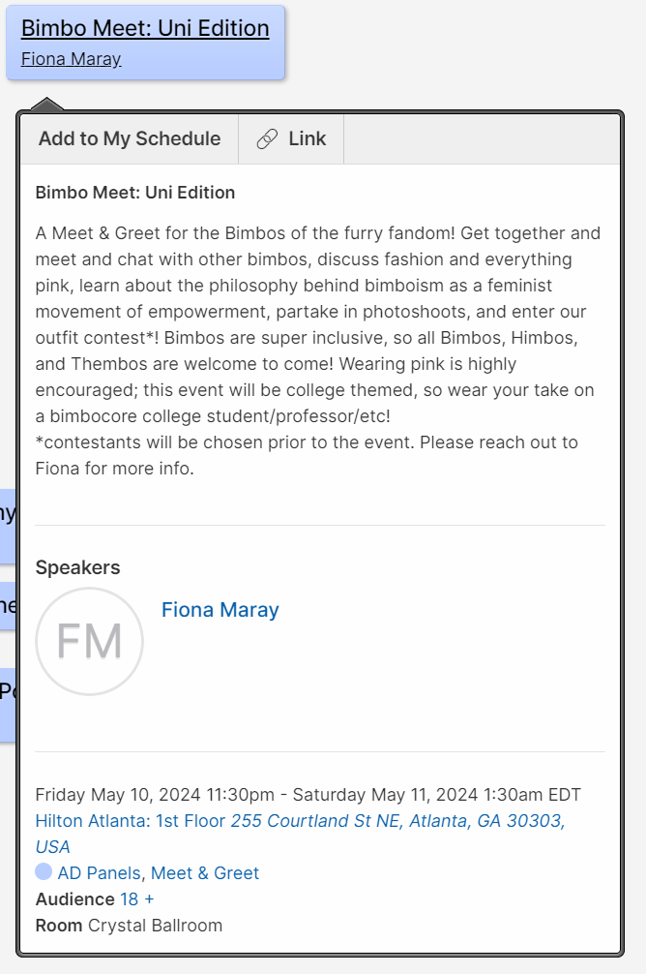Click the Speakers section heading

(78, 567)
